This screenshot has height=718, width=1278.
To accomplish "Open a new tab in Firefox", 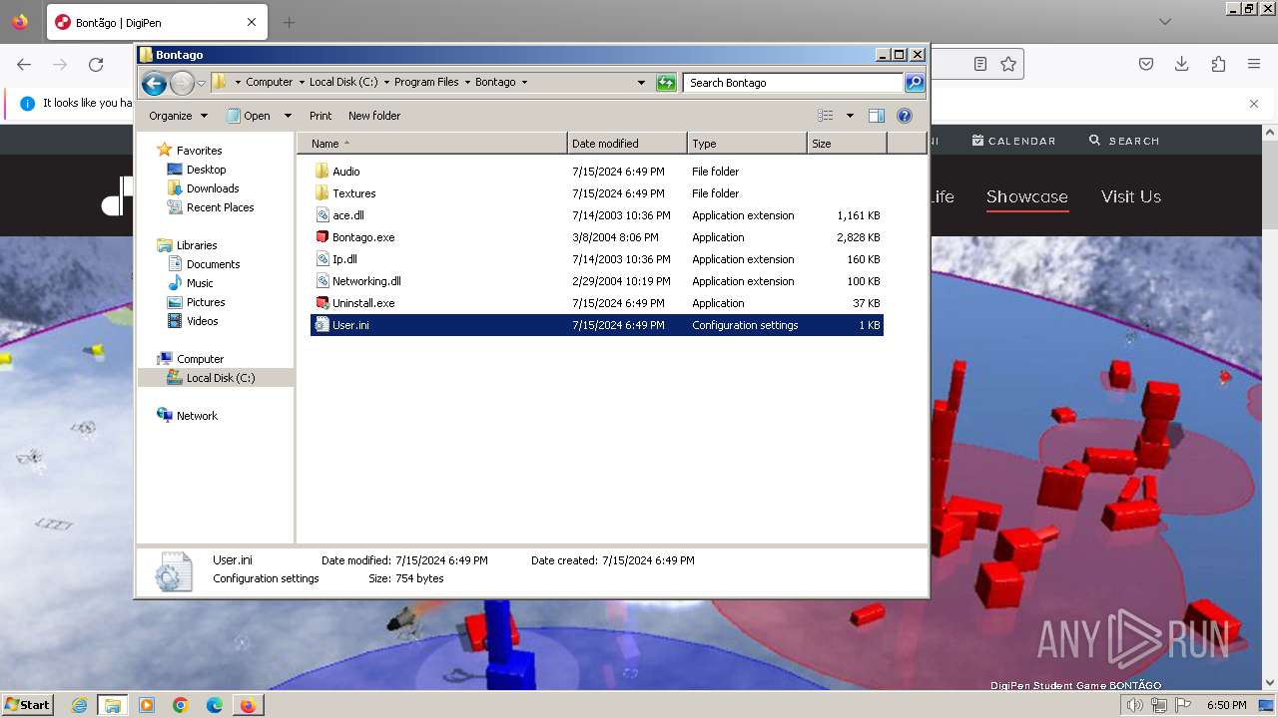I will pos(289,22).
